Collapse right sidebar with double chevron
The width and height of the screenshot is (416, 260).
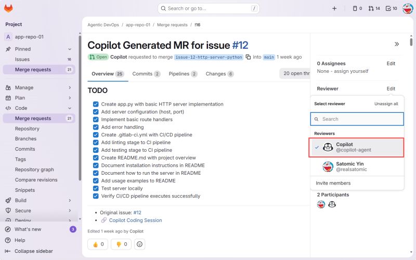point(397,44)
